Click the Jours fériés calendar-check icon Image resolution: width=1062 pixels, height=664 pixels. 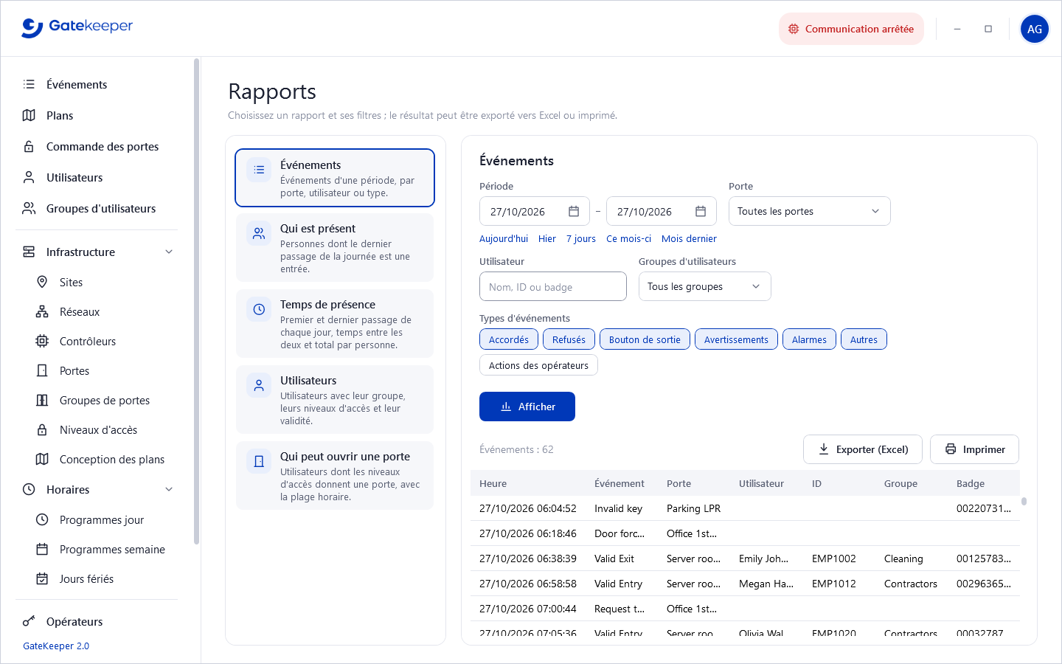point(42,578)
